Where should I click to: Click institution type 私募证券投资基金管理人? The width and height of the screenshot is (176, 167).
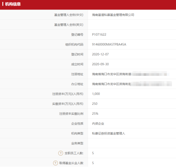tap(108, 134)
